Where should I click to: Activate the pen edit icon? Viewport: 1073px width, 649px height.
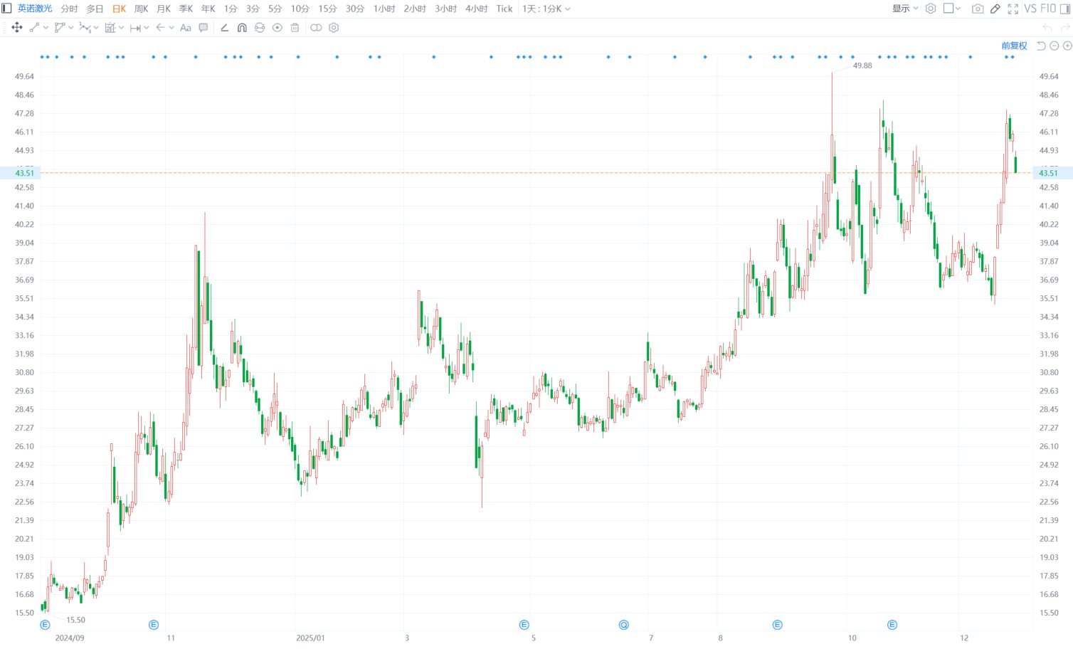click(x=995, y=9)
